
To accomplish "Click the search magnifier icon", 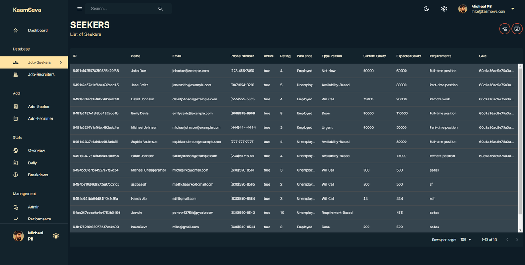I will 161,9.
